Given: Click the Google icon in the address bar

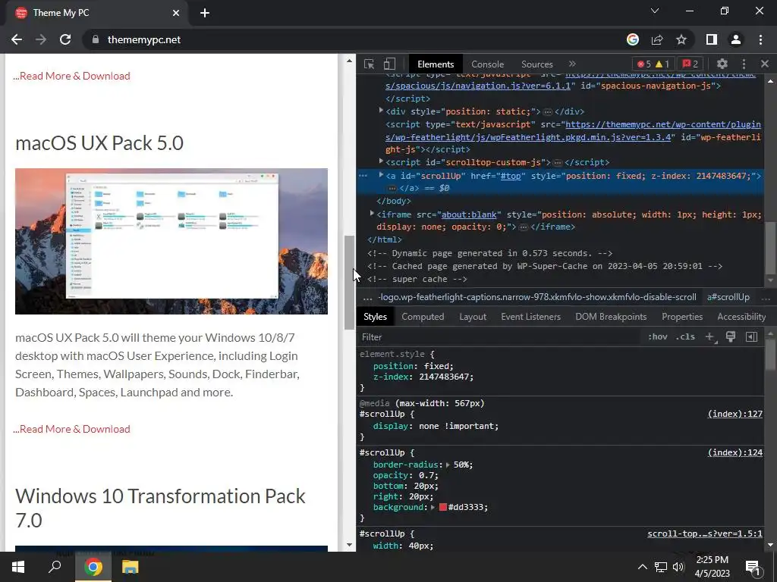Looking at the screenshot, I should click(632, 39).
